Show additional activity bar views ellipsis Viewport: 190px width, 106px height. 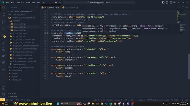pos(3,69)
